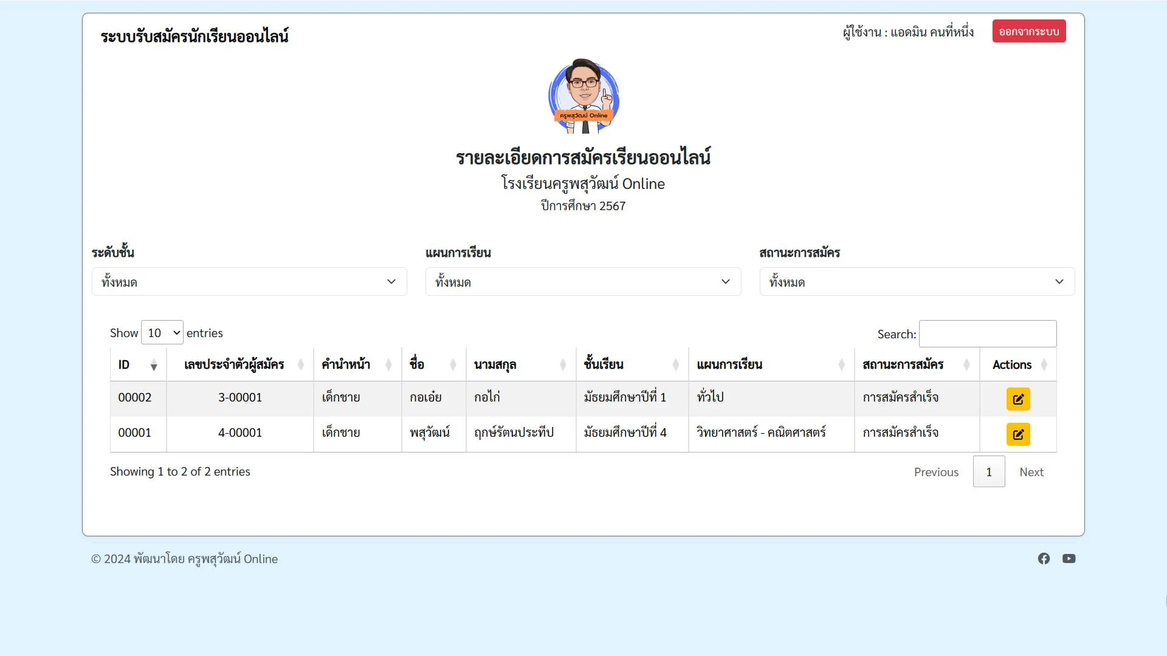This screenshot has width=1167, height=656.
Task: Click user label ผู้ใช้งาน : แอดมิน คนที่หนึ่ง
Action: coord(908,32)
